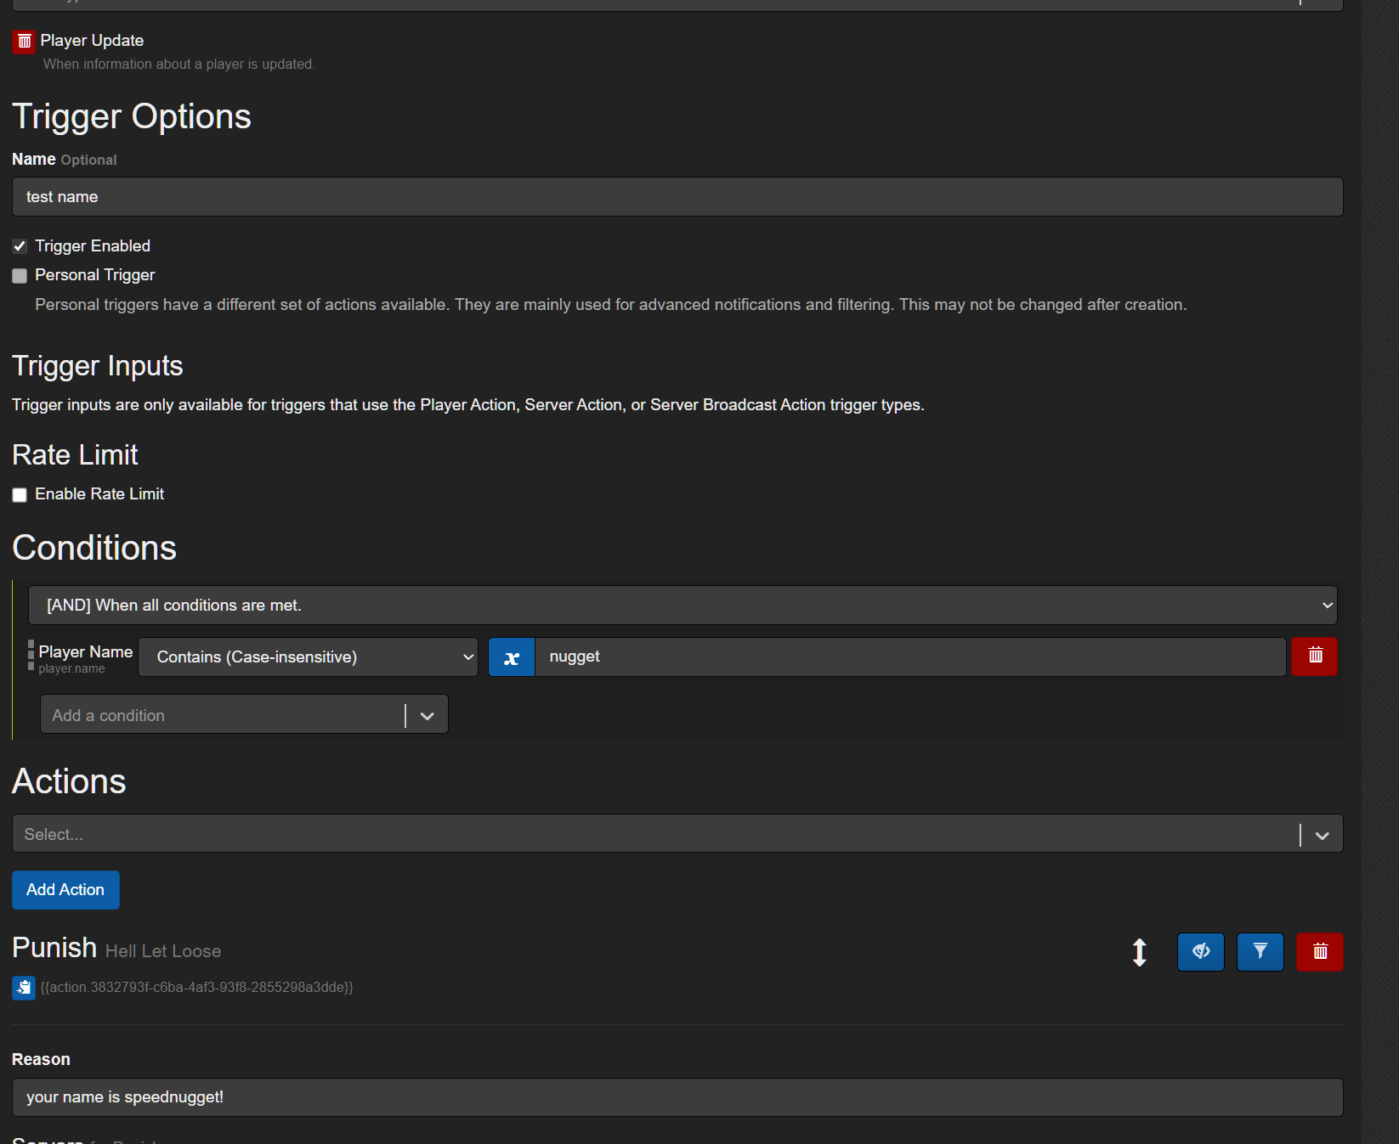Open the Actions Select dropdown

(x=677, y=834)
